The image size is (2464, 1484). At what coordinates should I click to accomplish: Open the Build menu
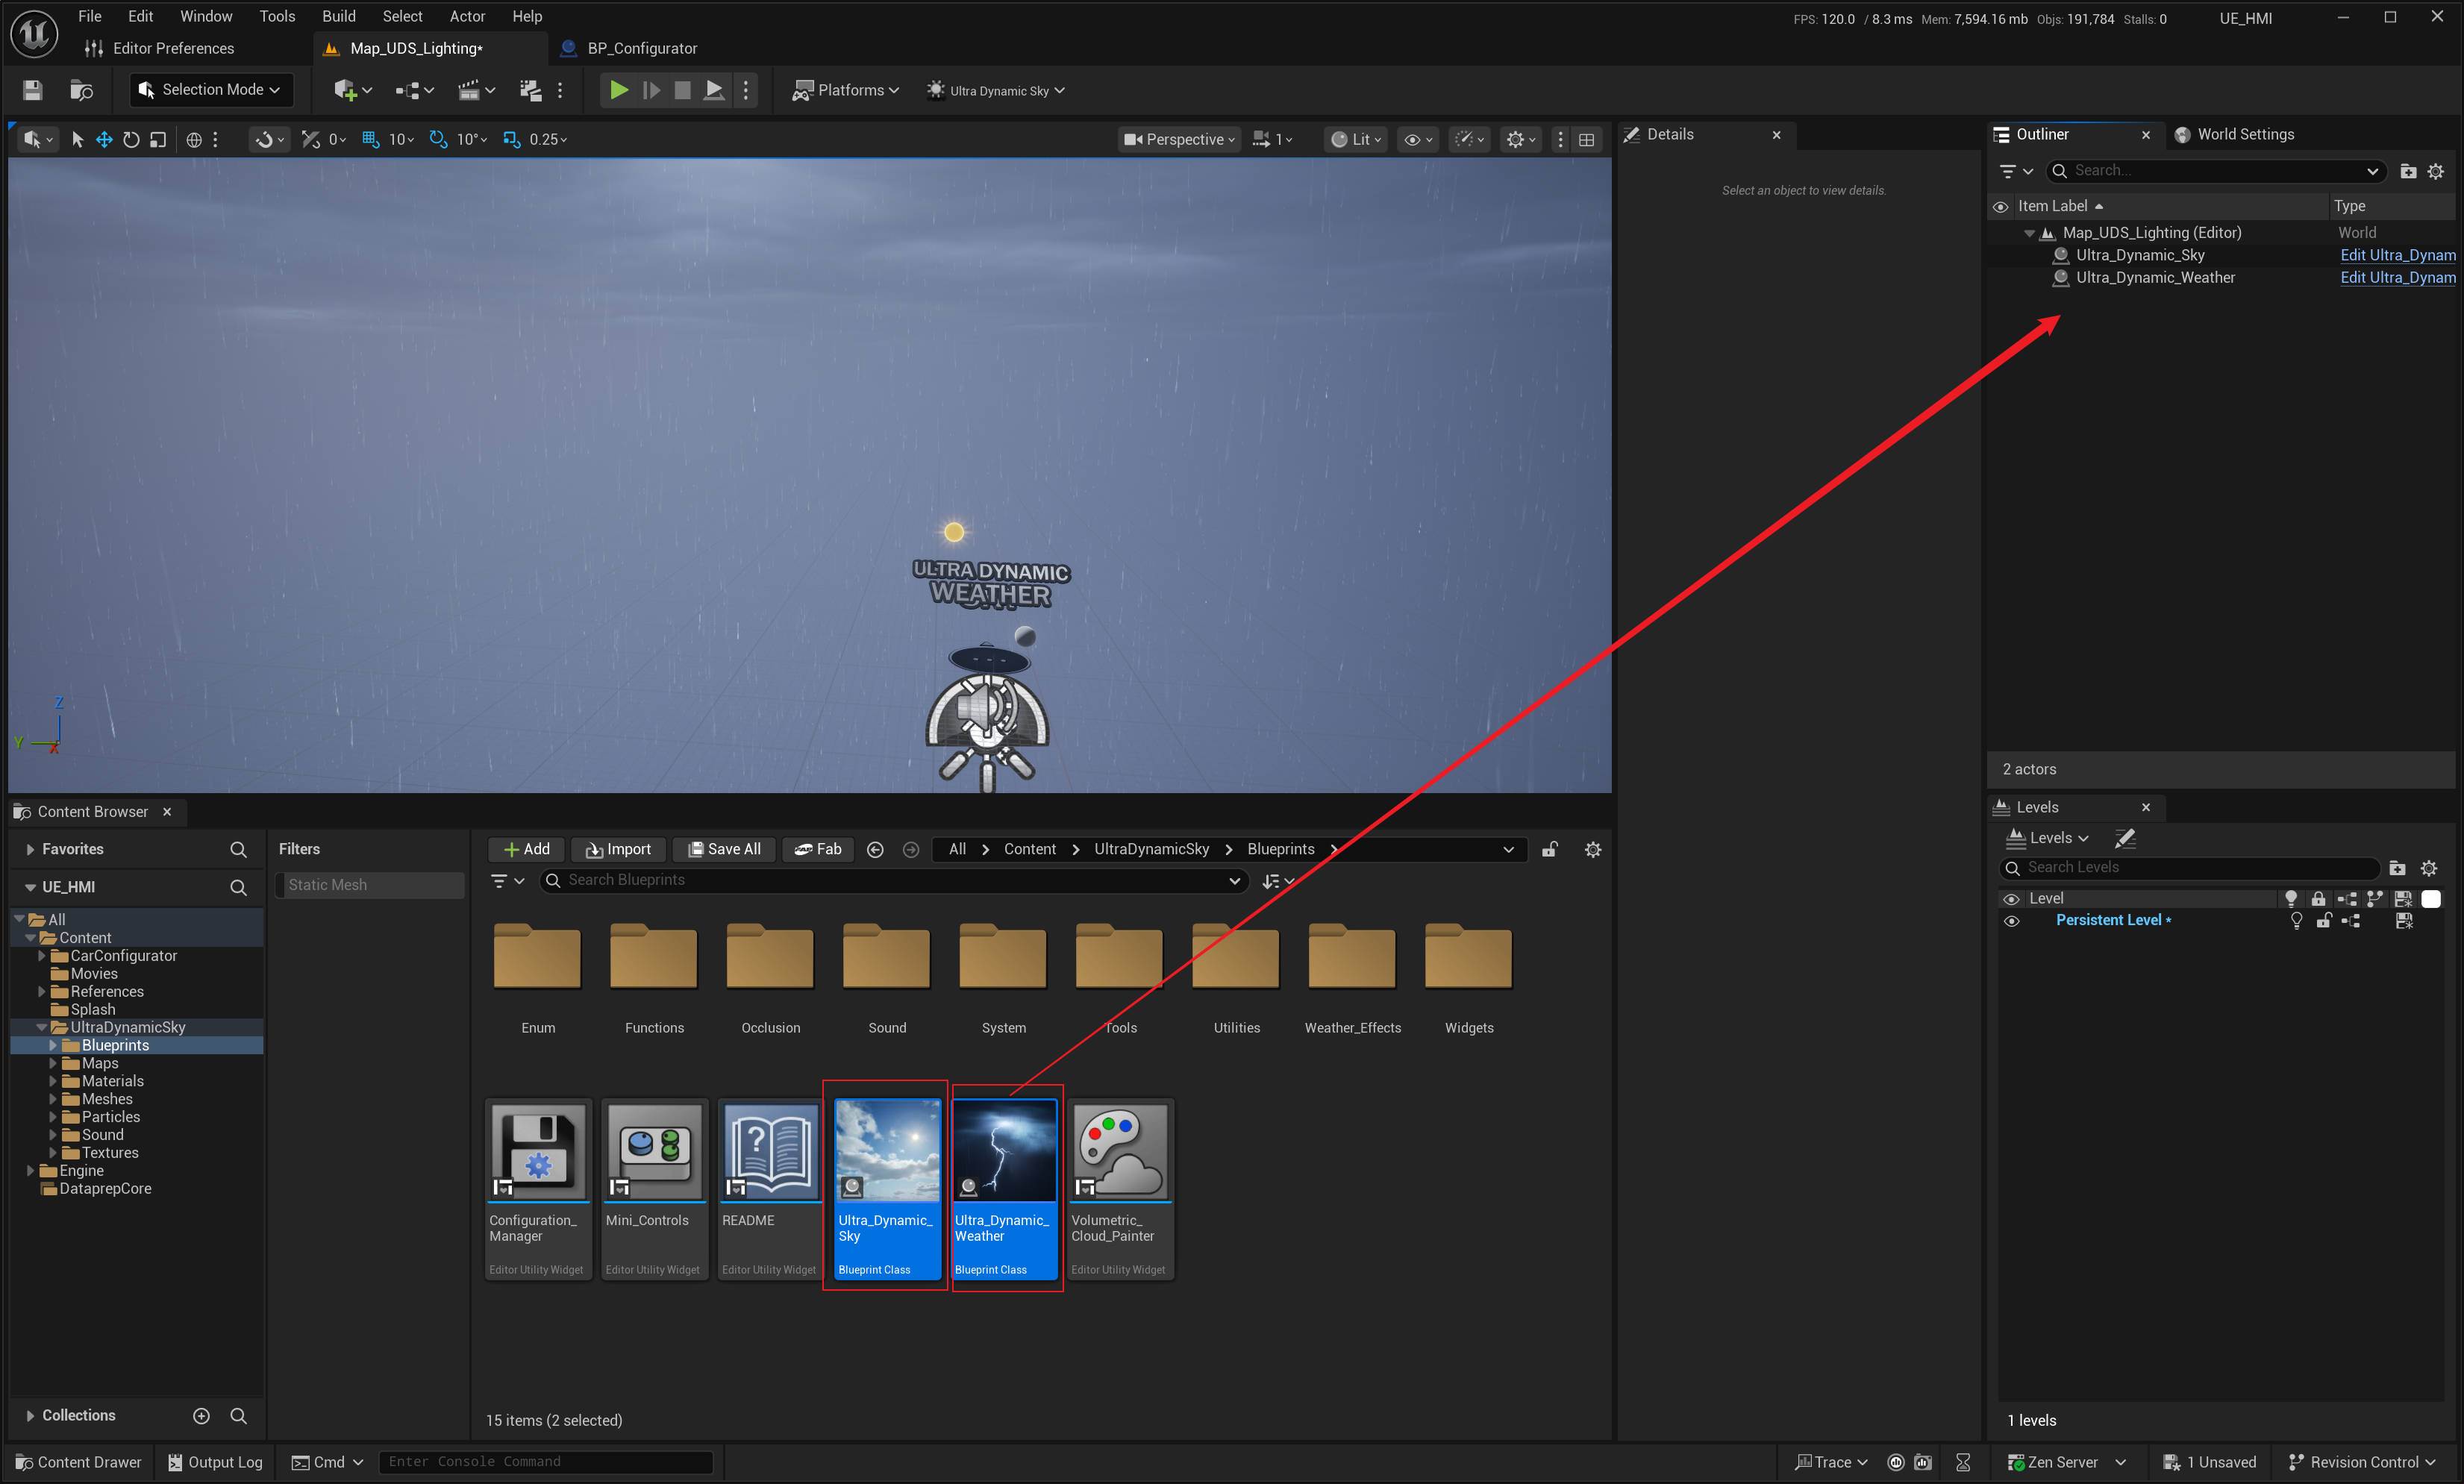pyautogui.click(x=339, y=16)
